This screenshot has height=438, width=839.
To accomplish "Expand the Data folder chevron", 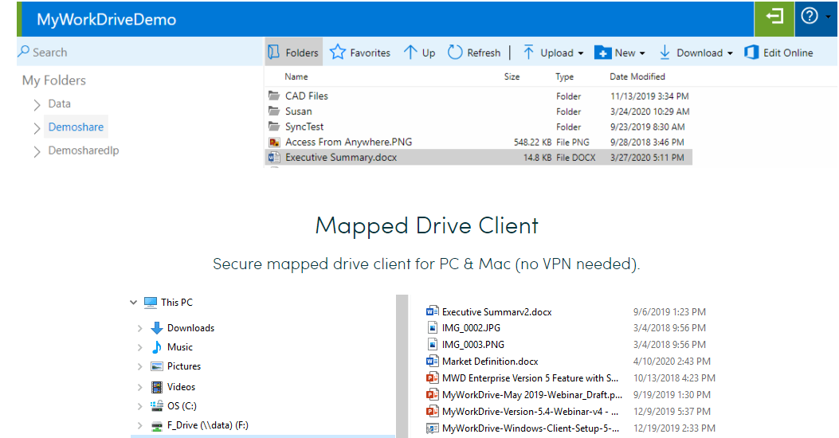I will point(37,104).
